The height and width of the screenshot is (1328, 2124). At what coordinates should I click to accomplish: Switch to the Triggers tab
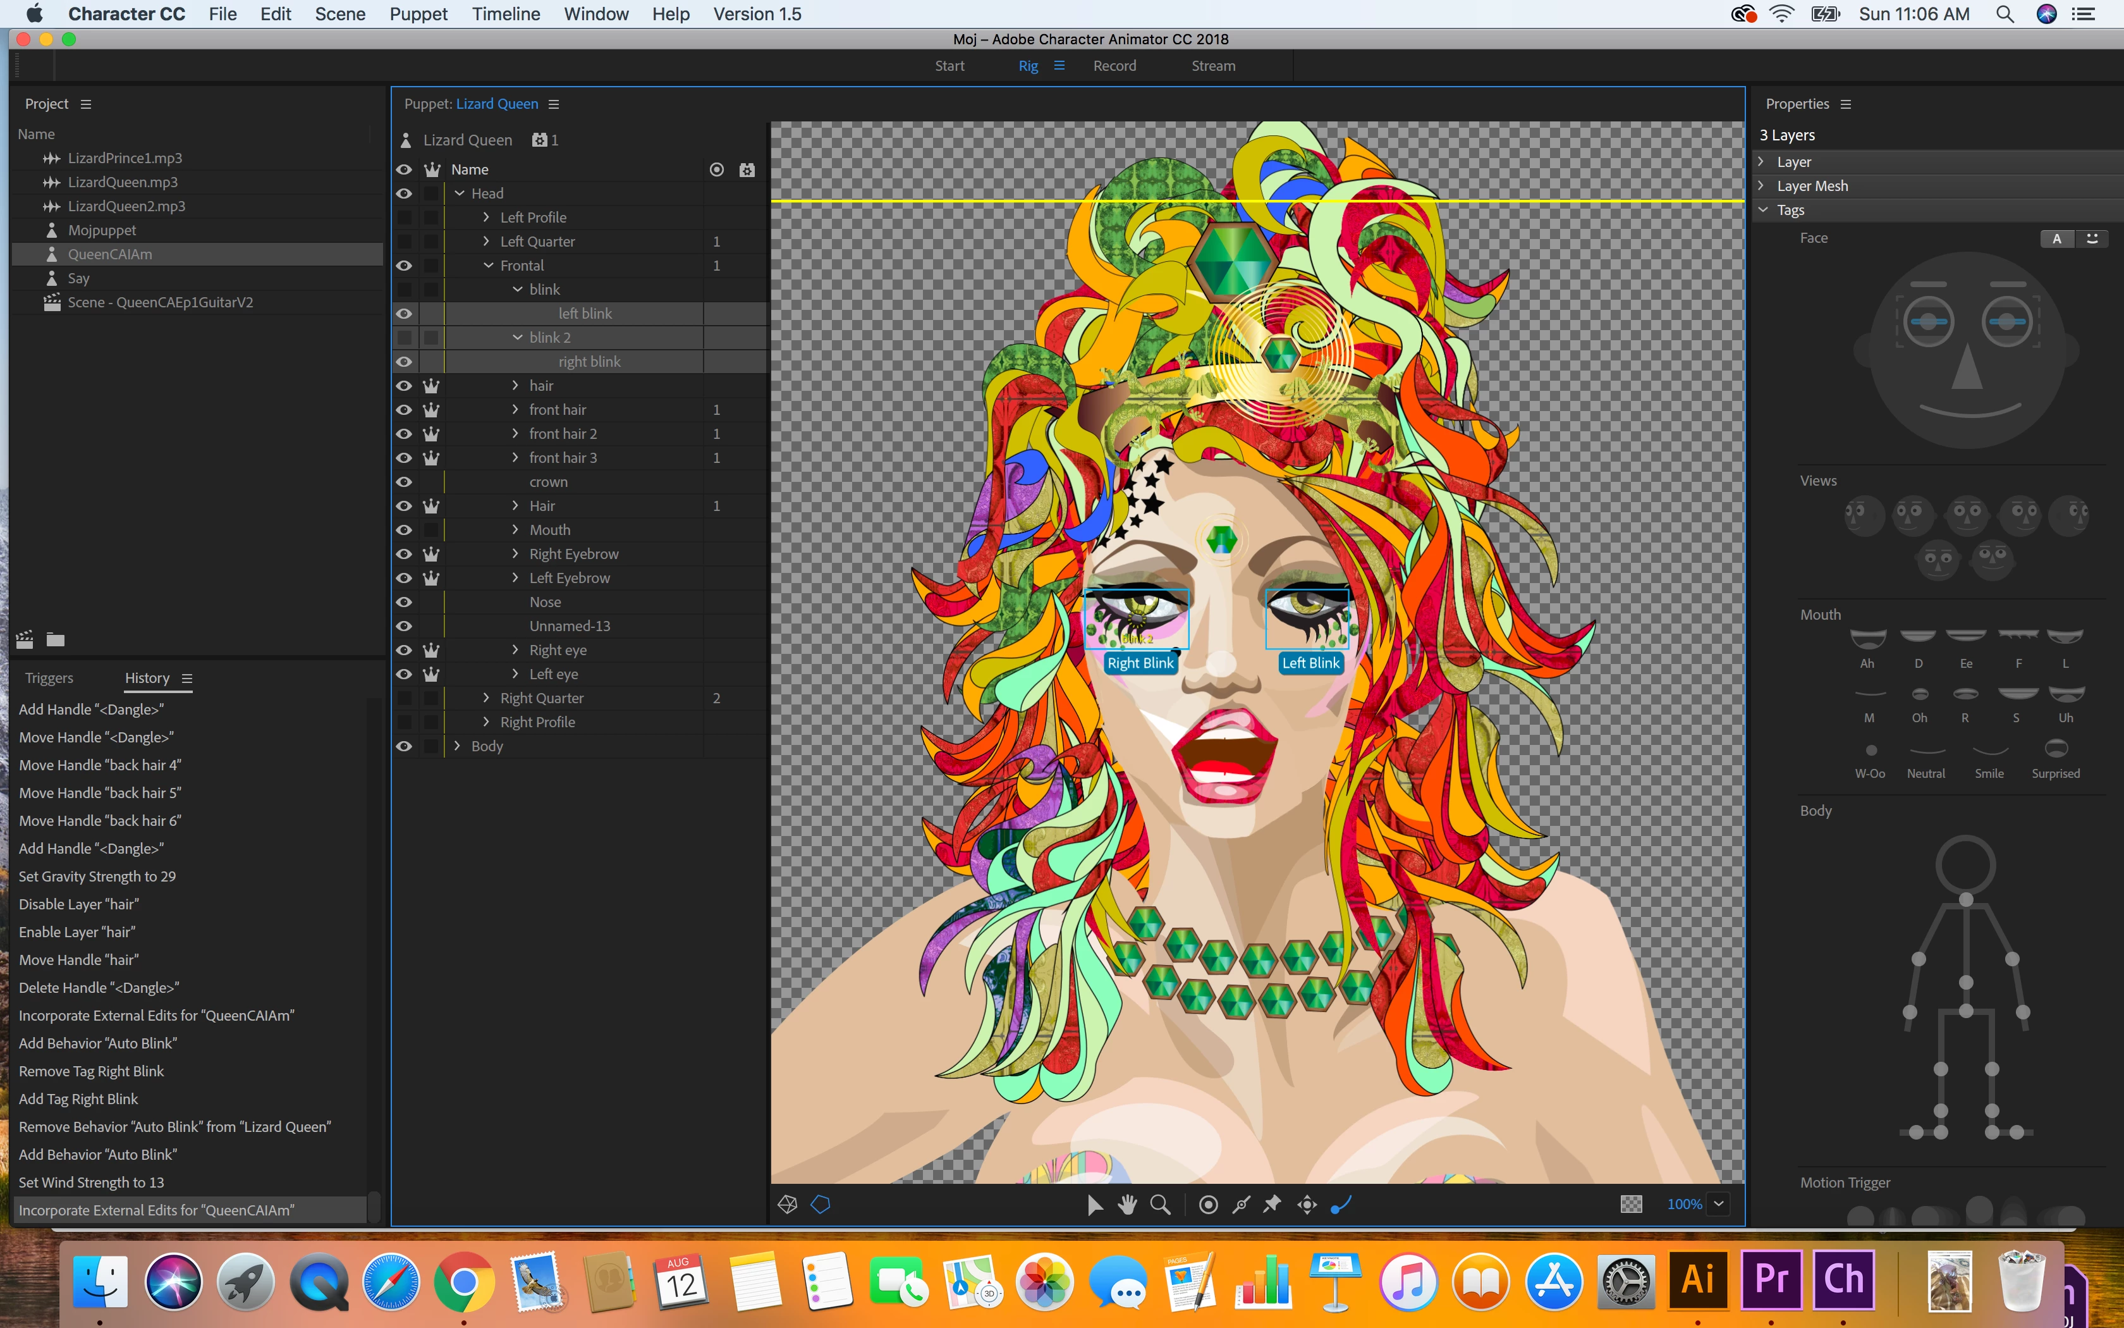(x=49, y=678)
